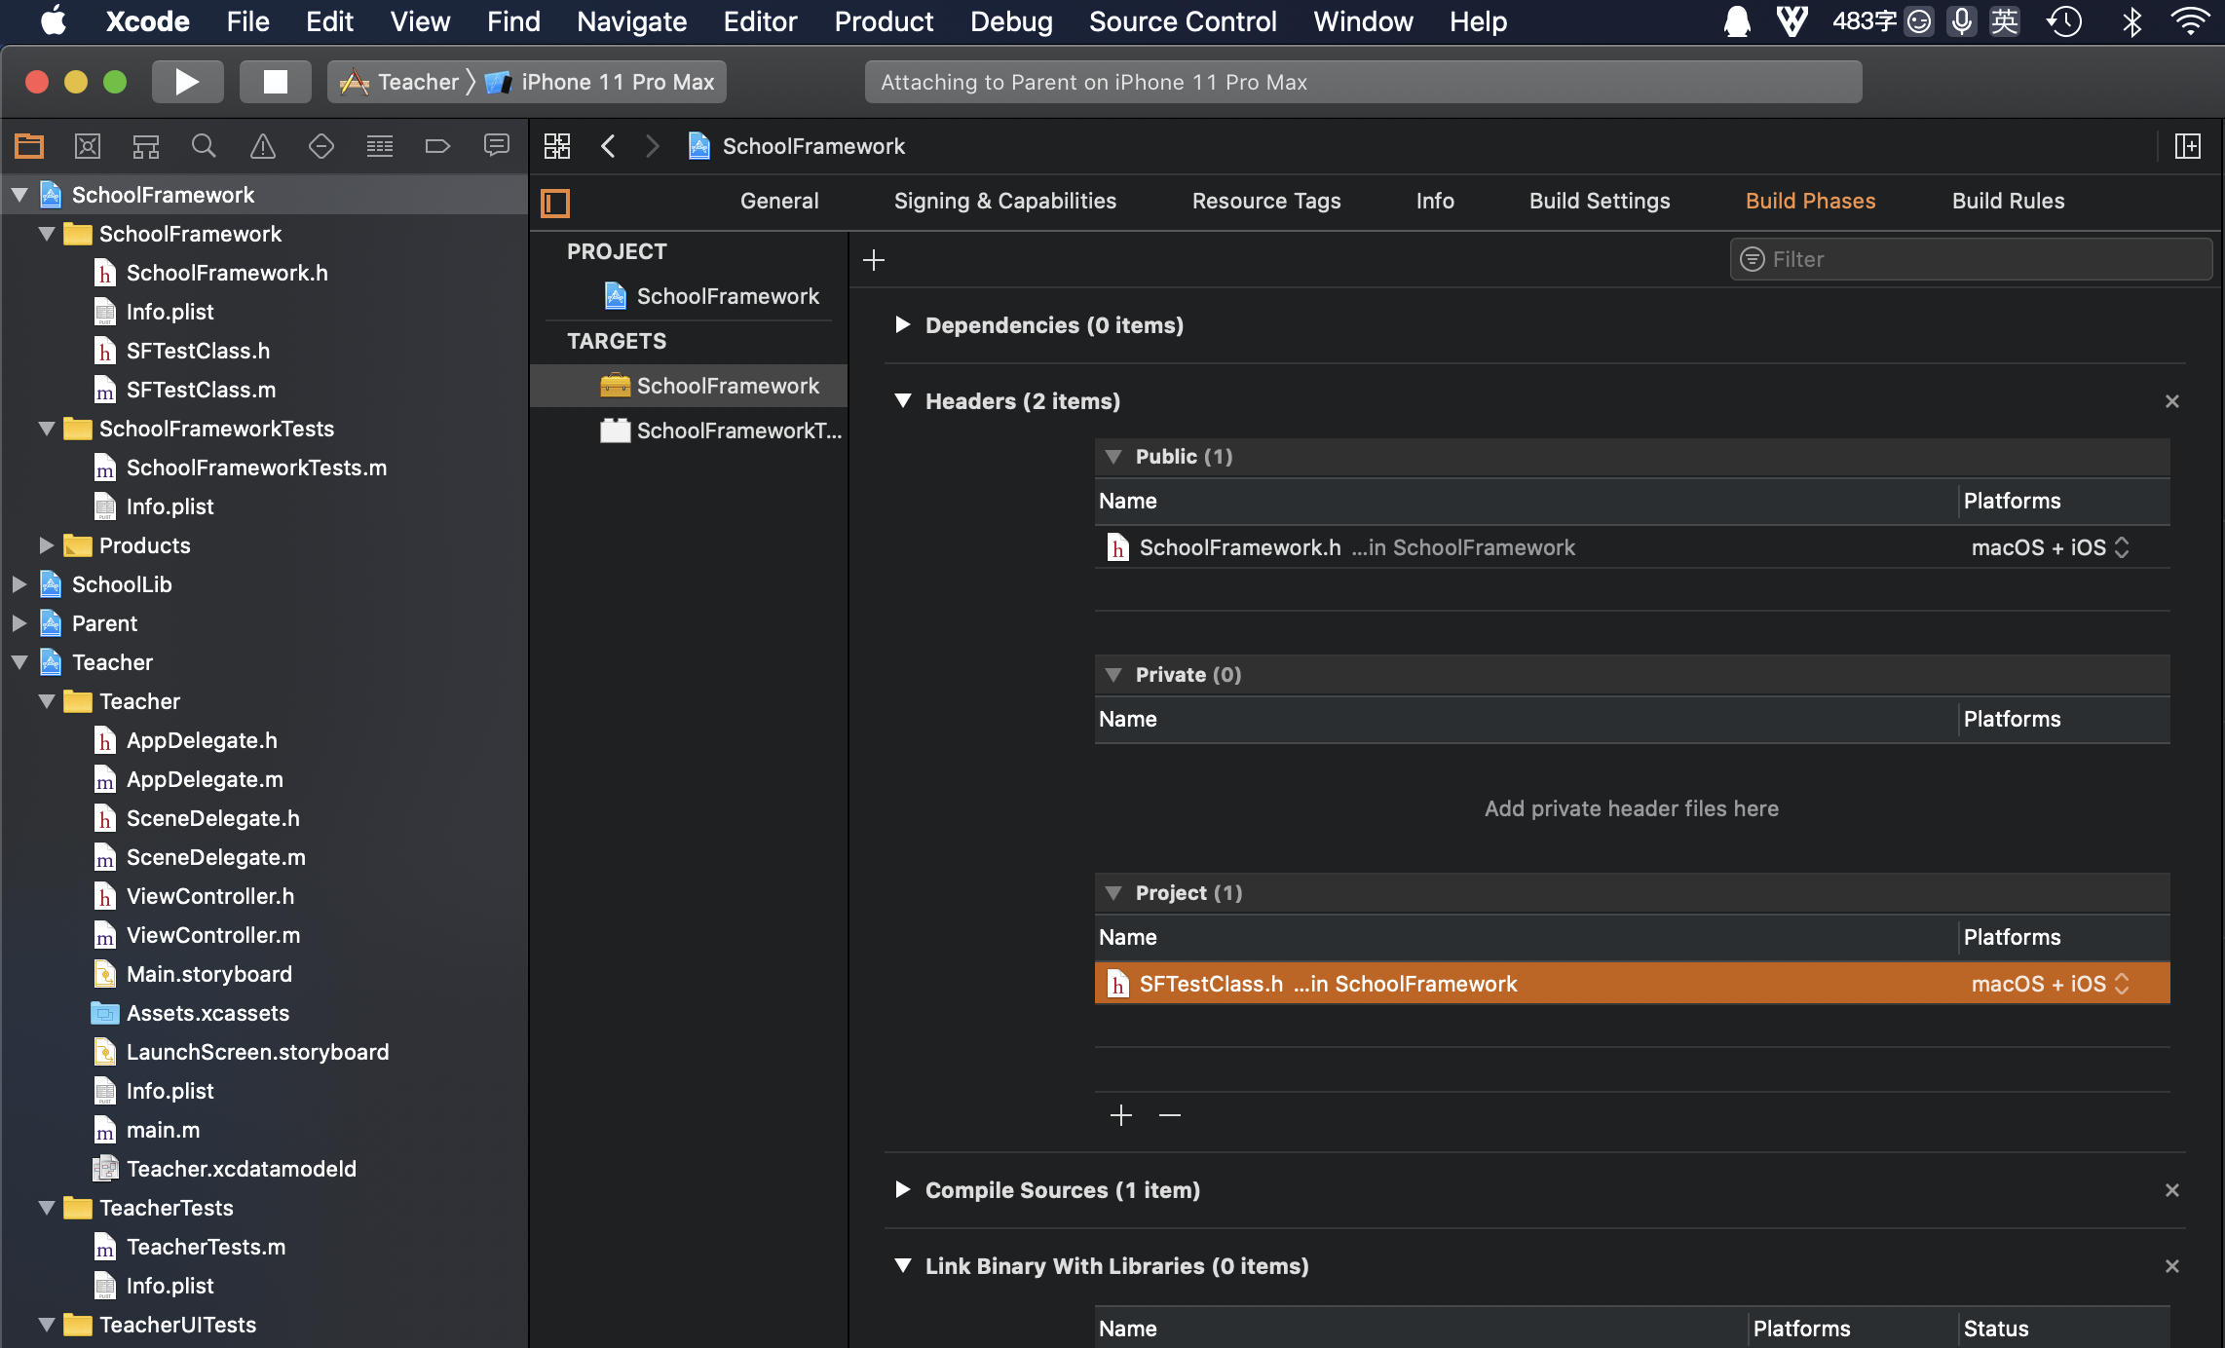The width and height of the screenshot is (2225, 1348).
Task: Expand the Products folder
Action: point(45,545)
